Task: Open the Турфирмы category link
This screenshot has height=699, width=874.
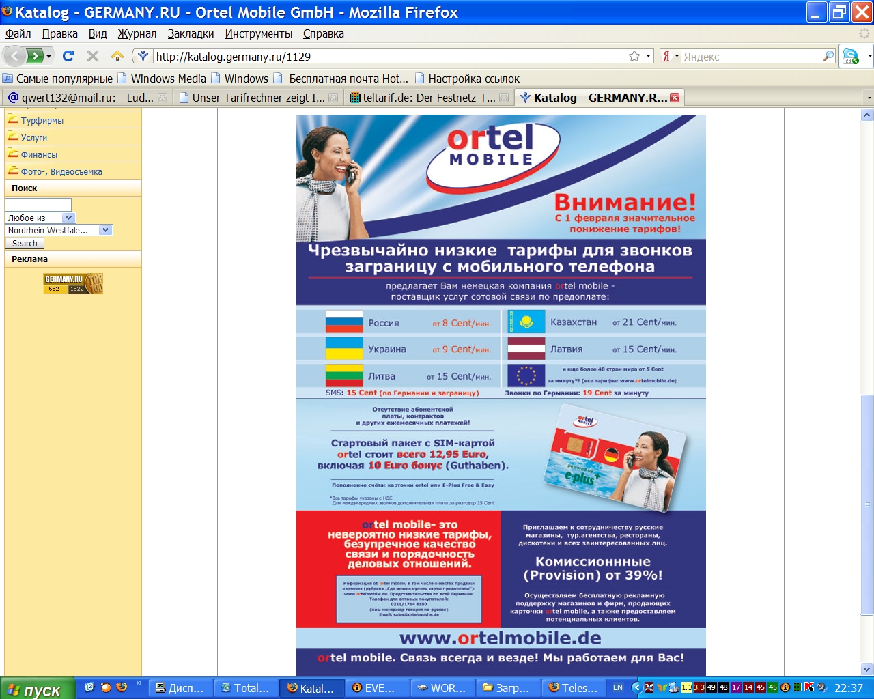Action: tap(42, 120)
